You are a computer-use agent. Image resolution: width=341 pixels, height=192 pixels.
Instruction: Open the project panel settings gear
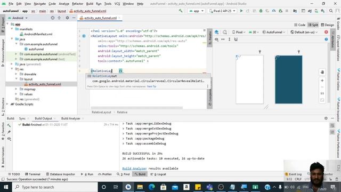pyautogui.click(x=67, y=18)
